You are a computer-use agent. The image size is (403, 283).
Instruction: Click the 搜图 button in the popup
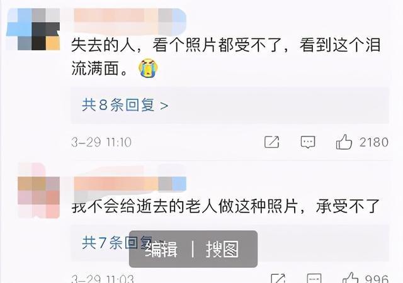(x=222, y=249)
